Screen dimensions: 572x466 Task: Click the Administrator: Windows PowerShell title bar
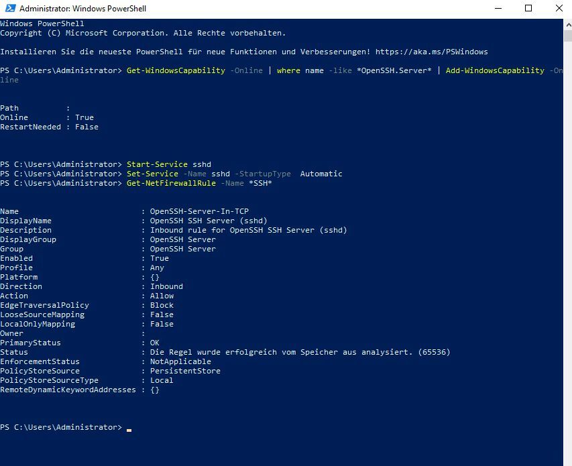click(x=268, y=8)
